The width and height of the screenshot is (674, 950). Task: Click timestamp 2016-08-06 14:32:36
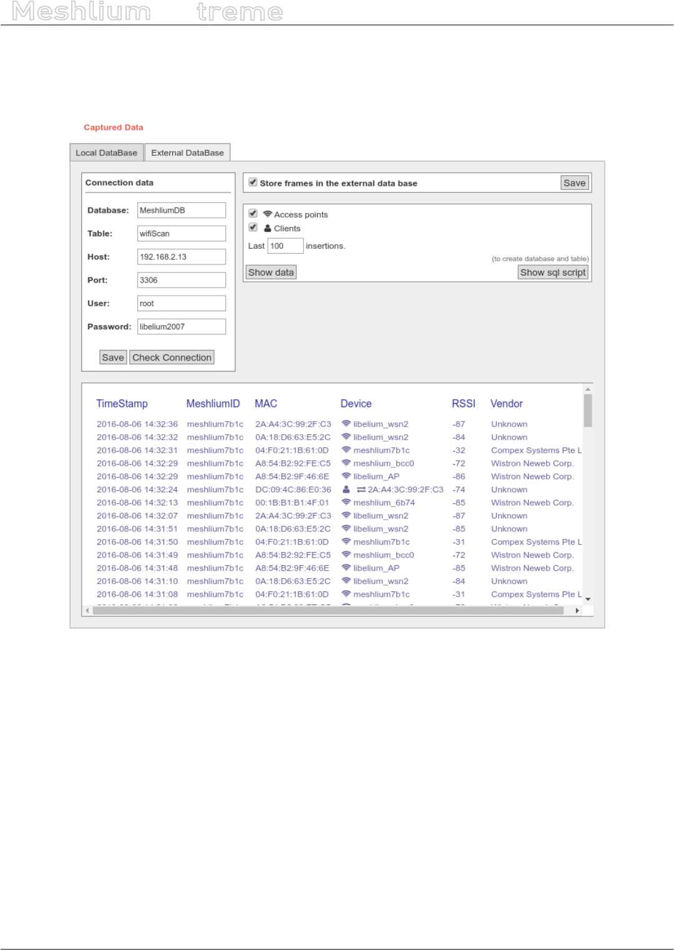tap(137, 424)
